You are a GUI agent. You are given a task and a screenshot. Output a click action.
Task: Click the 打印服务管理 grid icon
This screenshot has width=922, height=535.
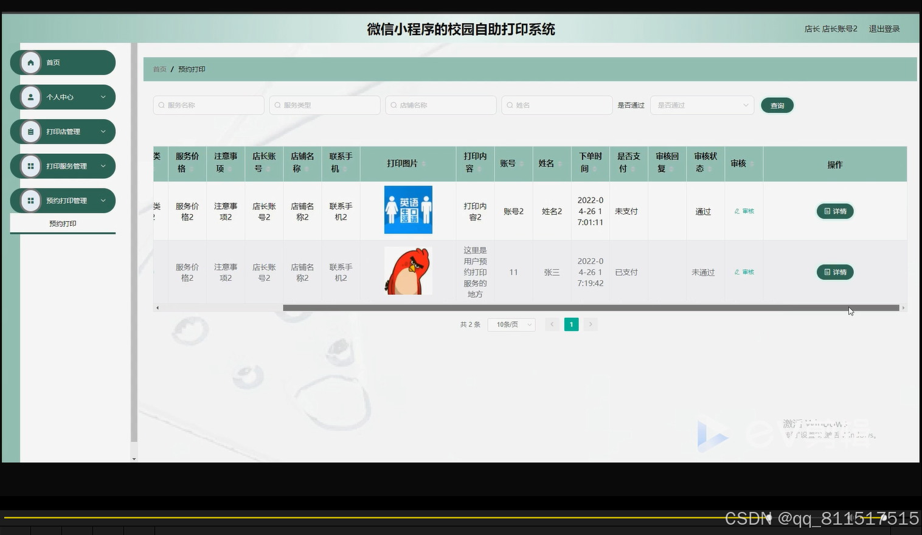30,166
